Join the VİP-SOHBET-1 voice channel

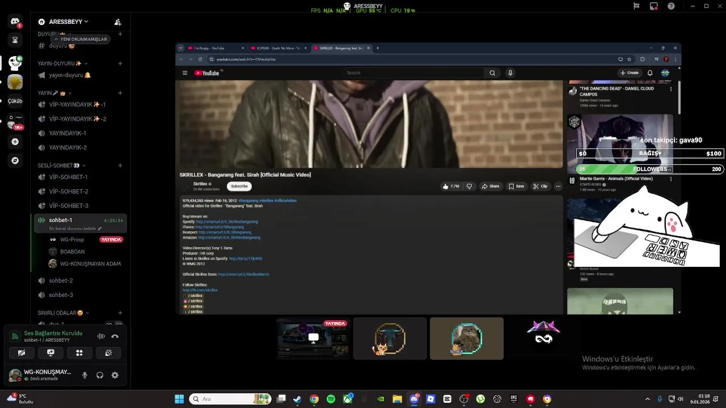click(79, 177)
